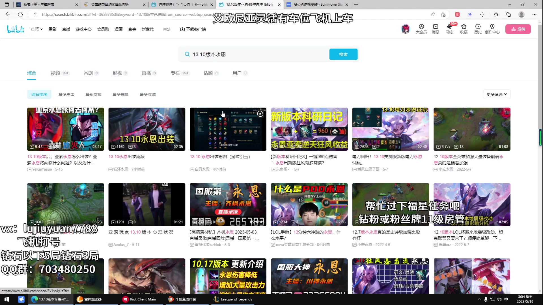Click the blue 搜索 button

(x=343, y=54)
